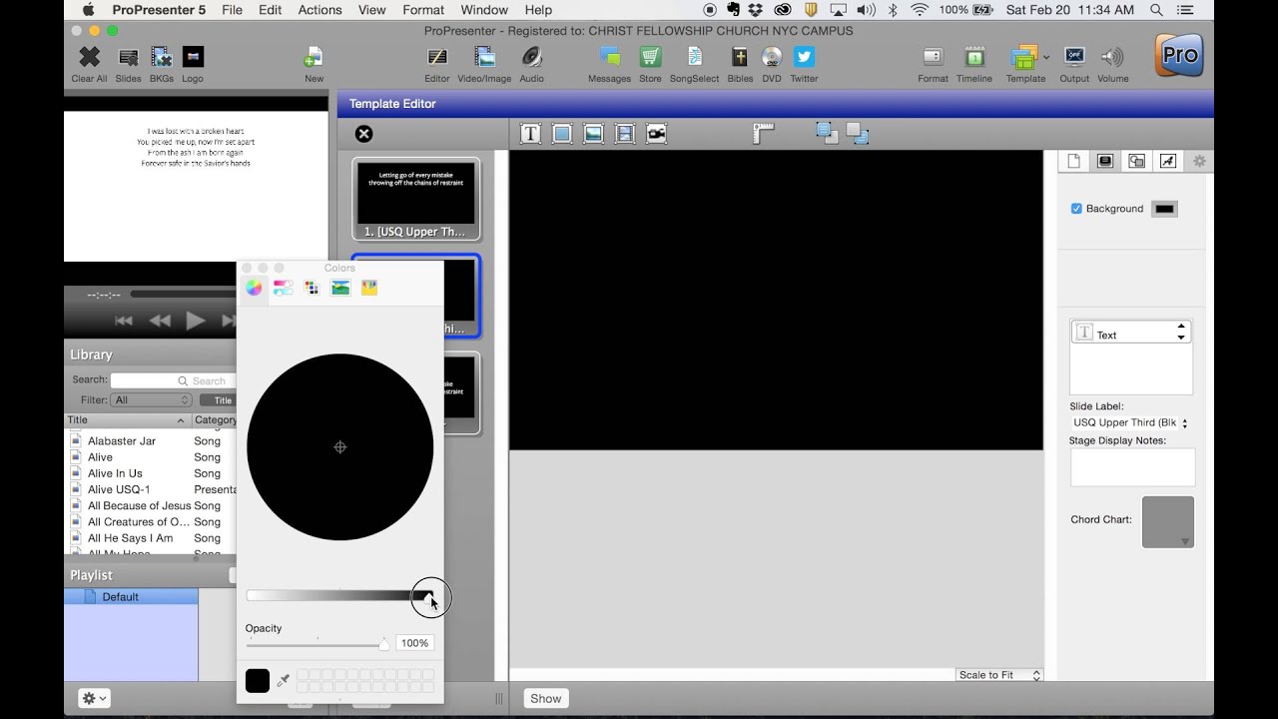This screenshot has width=1278, height=719.
Task: Click the Logo toolbar icon
Action: click(x=193, y=58)
